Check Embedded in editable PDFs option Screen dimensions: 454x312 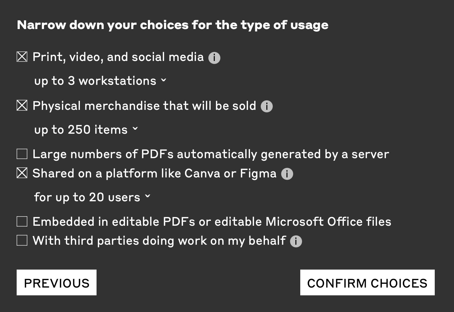(22, 221)
